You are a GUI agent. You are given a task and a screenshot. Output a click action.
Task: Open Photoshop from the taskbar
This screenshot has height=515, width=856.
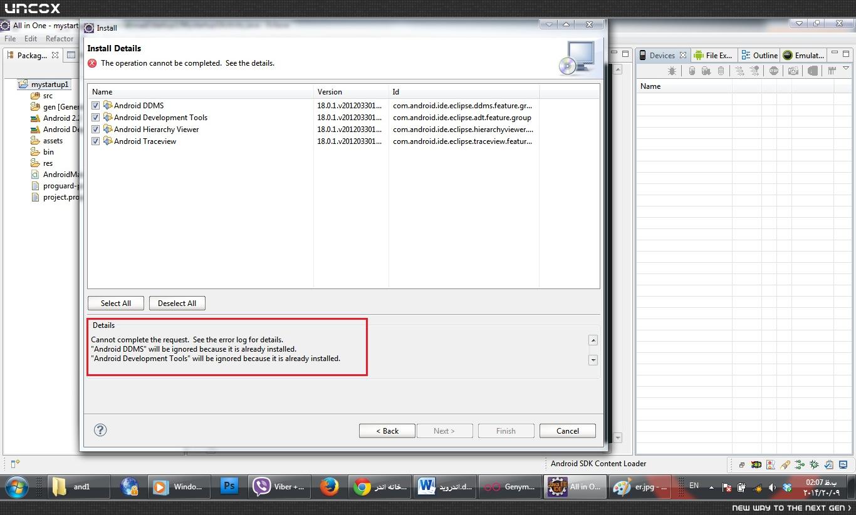229,486
